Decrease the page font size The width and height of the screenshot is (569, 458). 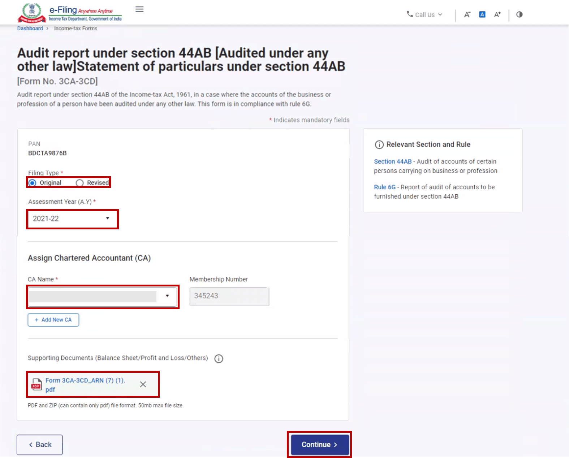pyautogui.click(x=467, y=14)
